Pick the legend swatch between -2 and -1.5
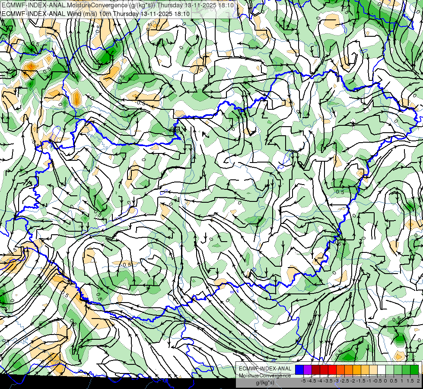Viewport: 423px width, 389px height. [357, 370]
